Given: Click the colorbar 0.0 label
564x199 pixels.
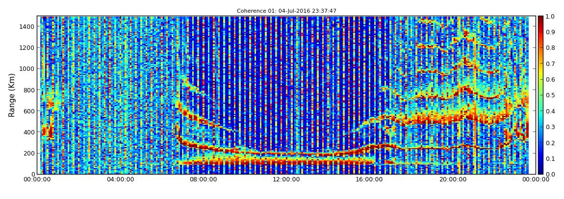Looking at the screenshot, I should pyautogui.click(x=550, y=174).
